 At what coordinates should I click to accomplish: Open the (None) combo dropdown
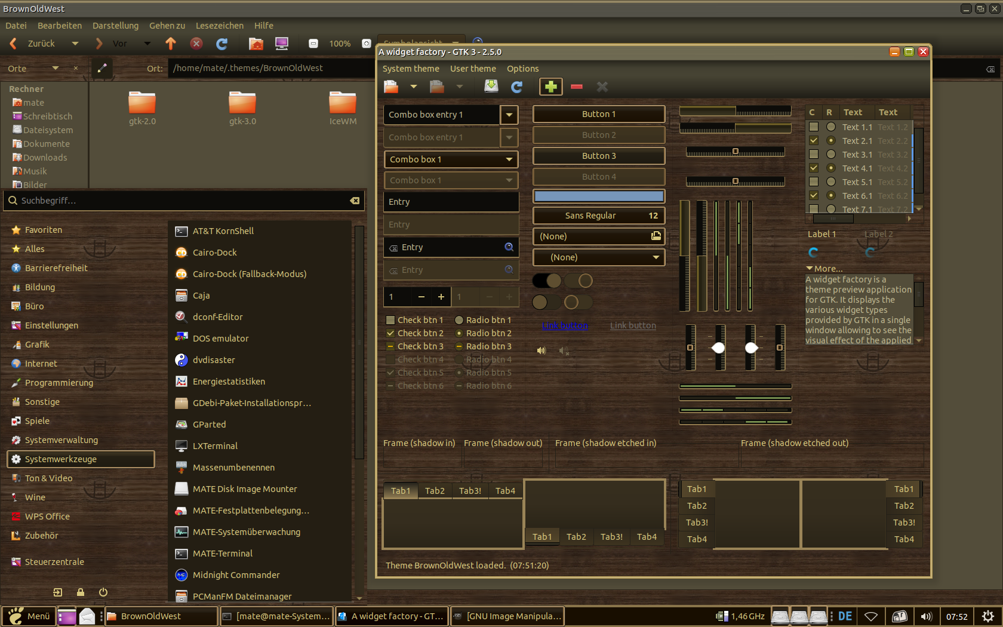[x=599, y=257]
